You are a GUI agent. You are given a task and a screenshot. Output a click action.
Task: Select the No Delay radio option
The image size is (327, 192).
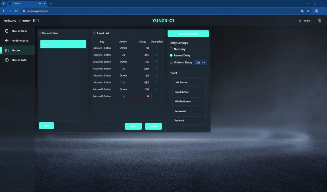pyautogui.click(x=171, y=49)
